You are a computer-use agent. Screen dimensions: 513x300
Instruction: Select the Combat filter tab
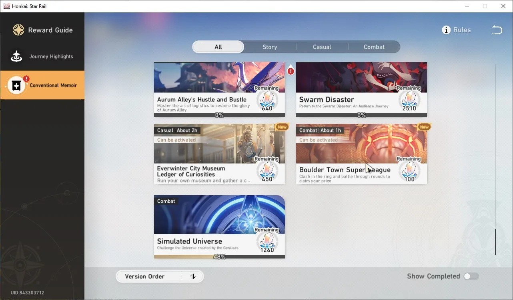click(374, 47)
